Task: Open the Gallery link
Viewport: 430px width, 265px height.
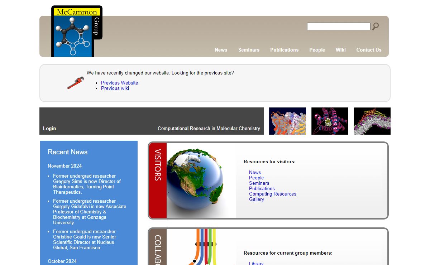Action: (257, 199)
